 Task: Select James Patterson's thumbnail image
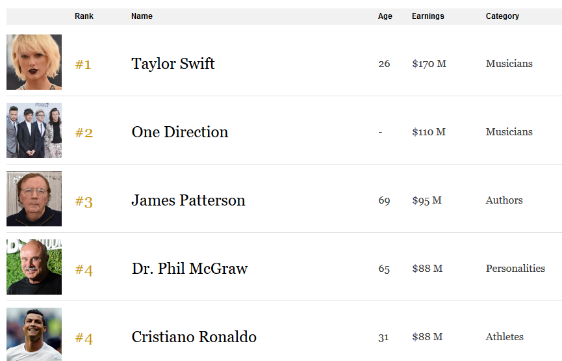(x=34, y=198)
